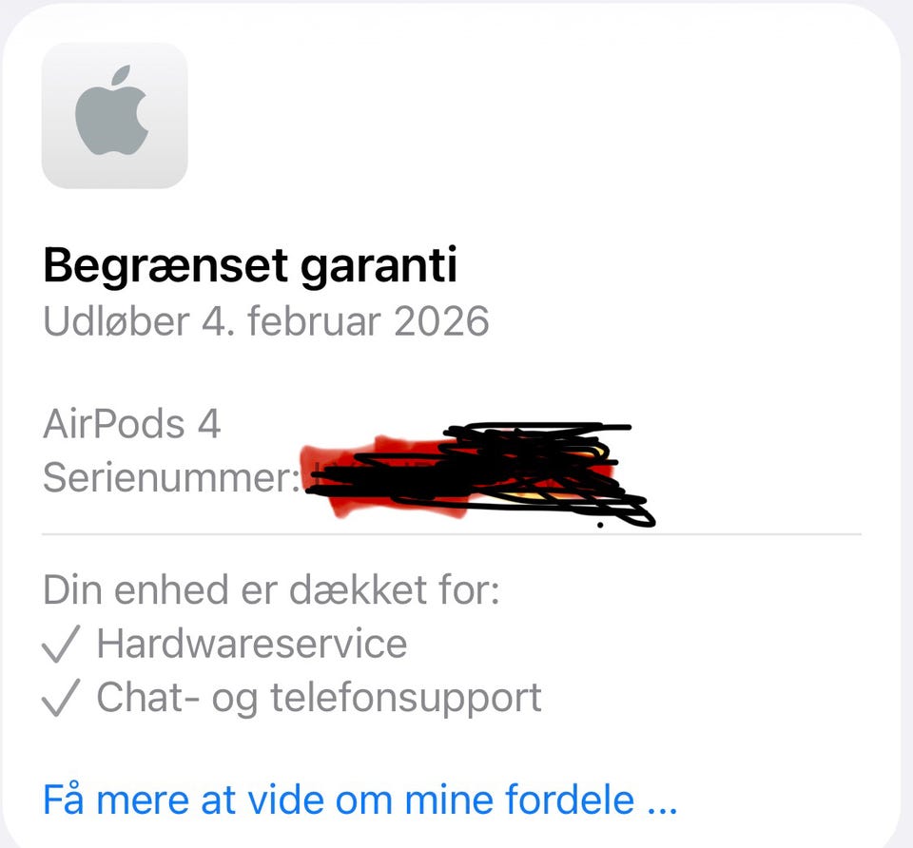Select the 'Begrænset garanti' heading
Screen dimensions: 913x848
click(x=250, y=266)
